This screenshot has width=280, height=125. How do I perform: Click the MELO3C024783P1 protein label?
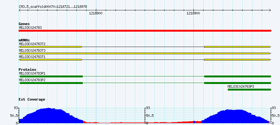pyautogui.click(x=32, y=73)
